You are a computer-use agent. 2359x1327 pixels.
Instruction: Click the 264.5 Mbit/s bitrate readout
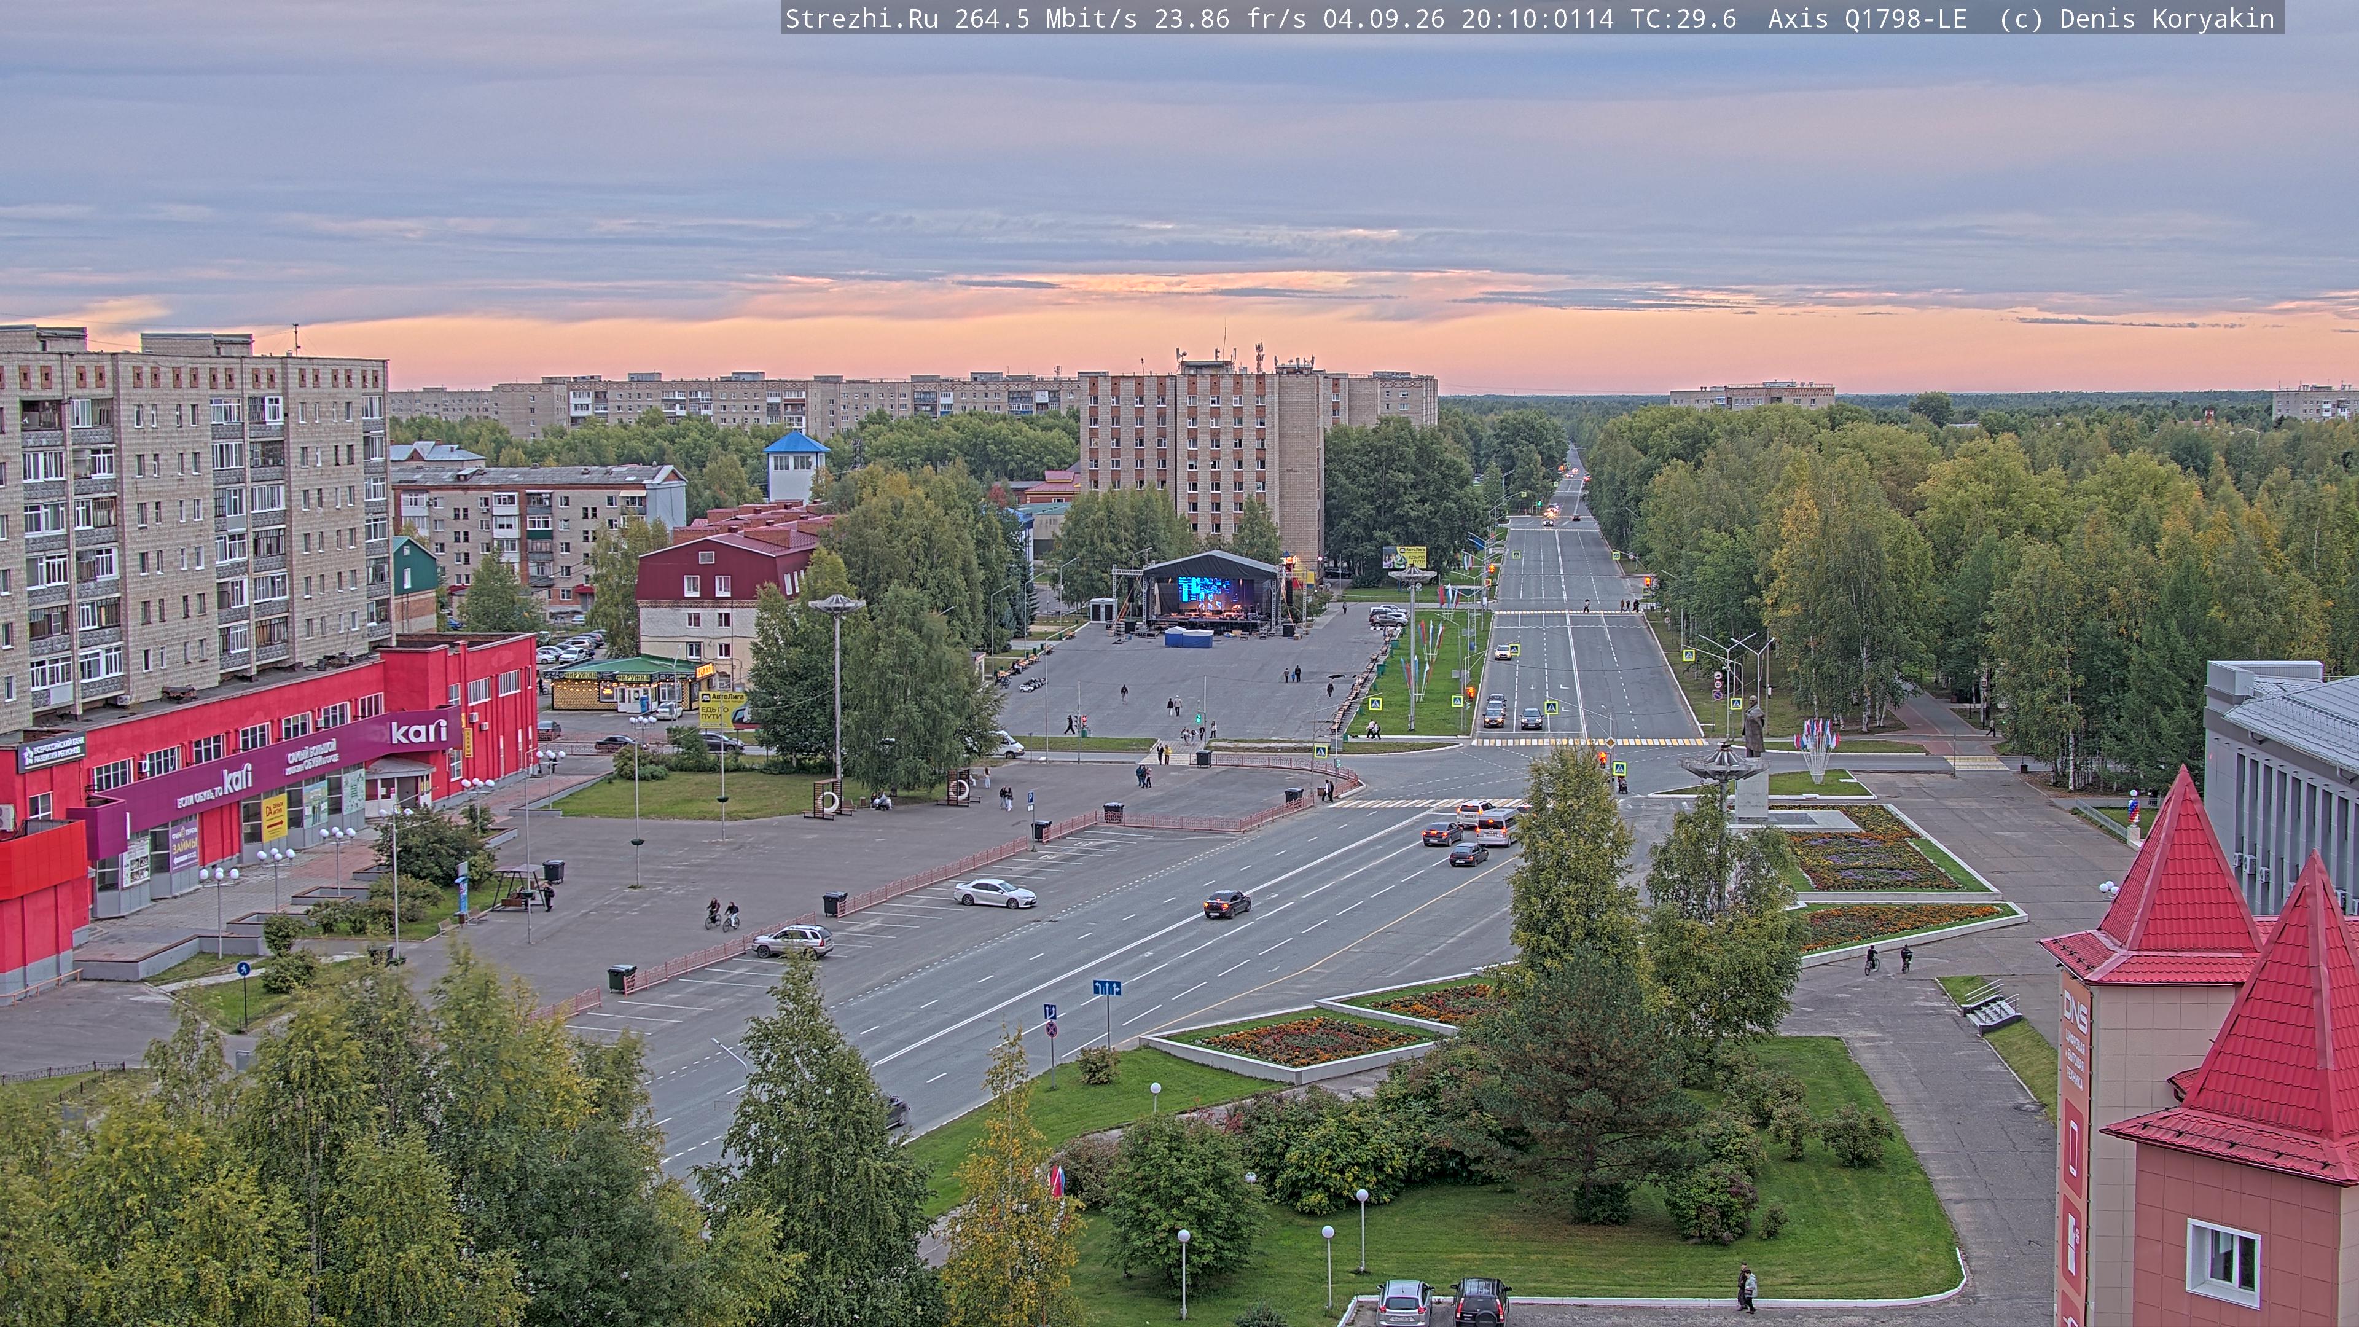(x=1046, y=18)
